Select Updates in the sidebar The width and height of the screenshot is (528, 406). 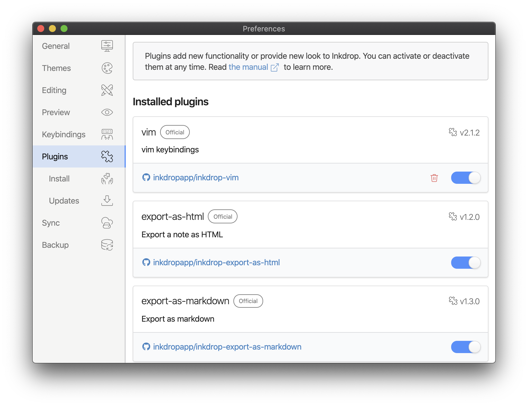(x=64, y=200)
